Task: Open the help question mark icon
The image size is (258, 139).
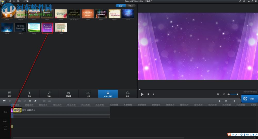Action: [18, 1]
